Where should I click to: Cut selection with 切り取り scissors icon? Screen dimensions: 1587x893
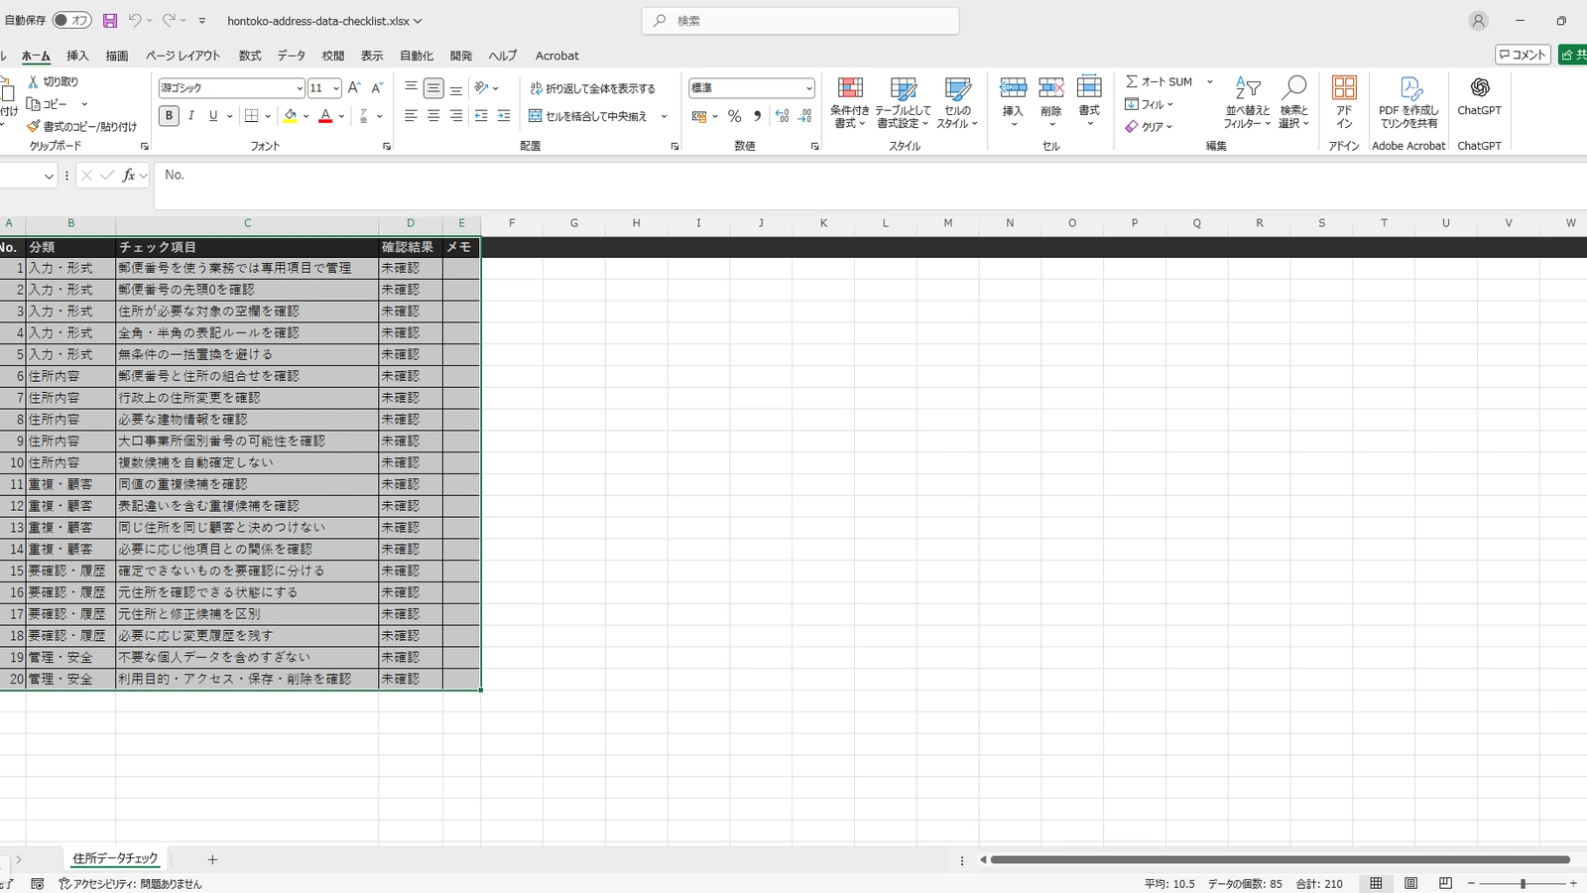[x=53, y=81]
